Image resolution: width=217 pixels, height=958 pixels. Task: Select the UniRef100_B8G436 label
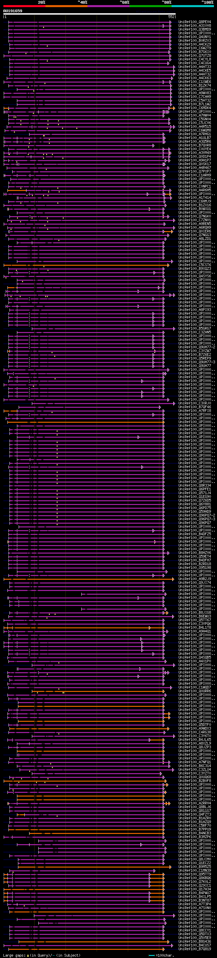click(x=195, y=942)
